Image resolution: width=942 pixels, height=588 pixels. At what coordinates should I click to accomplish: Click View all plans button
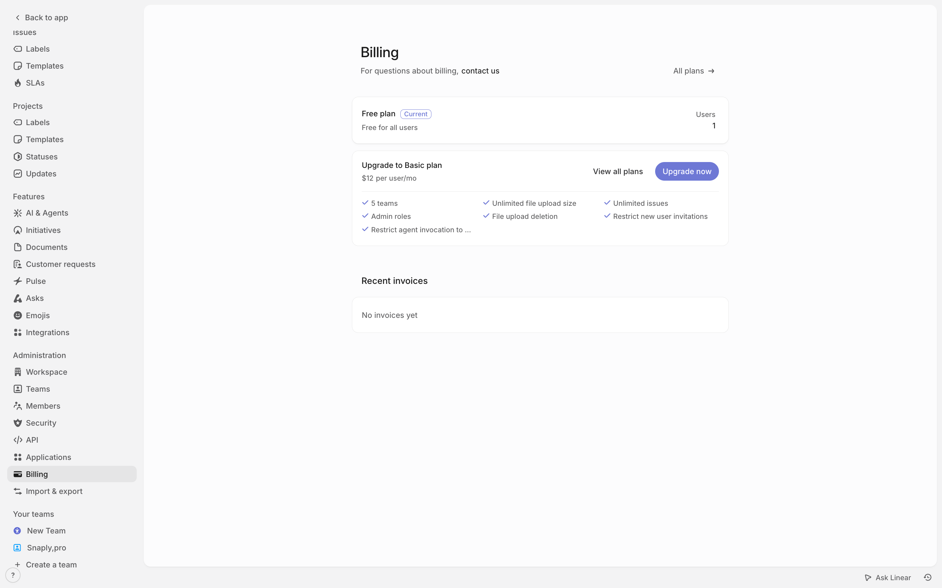tap(618, 171)
